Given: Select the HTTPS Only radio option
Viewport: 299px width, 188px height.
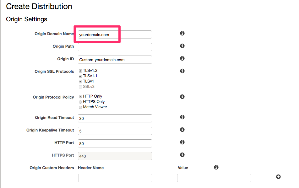Looking at the screenshot, I should click(80, 102).
